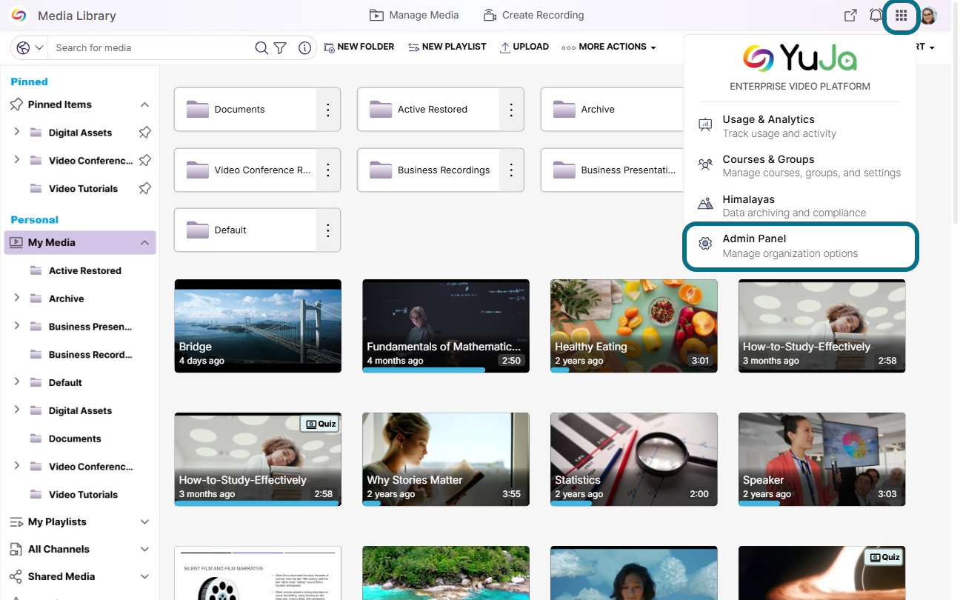
Task: Go to Manage Media tab
Action: tap(414, 15)
